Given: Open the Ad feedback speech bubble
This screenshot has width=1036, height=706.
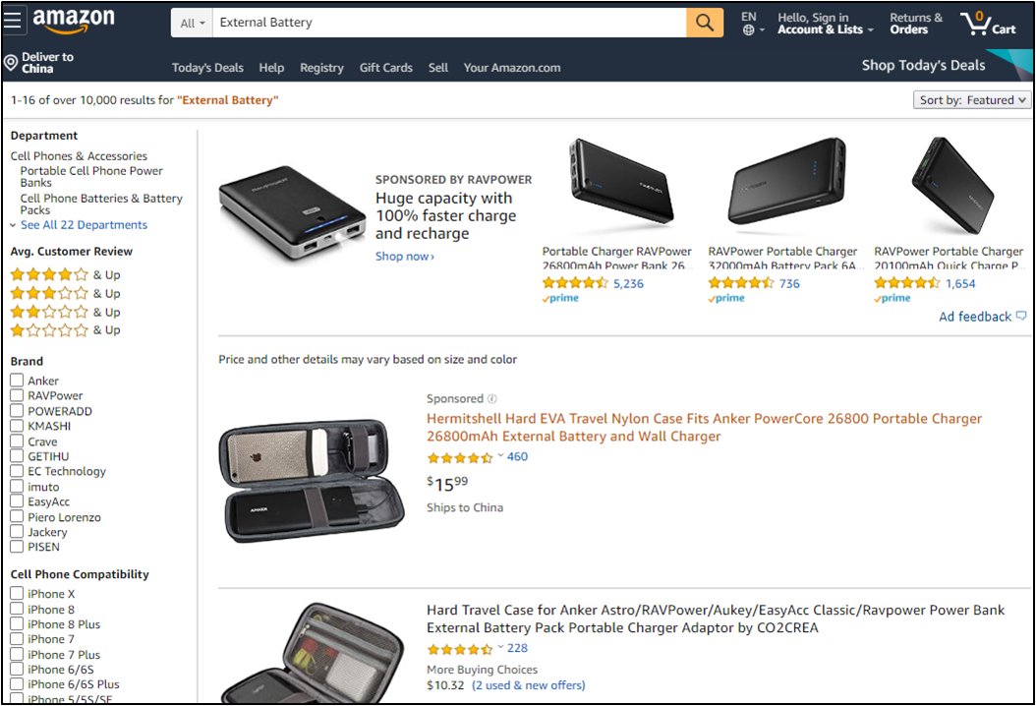Looking at the screenshot, I should (x=1021, y=316).
